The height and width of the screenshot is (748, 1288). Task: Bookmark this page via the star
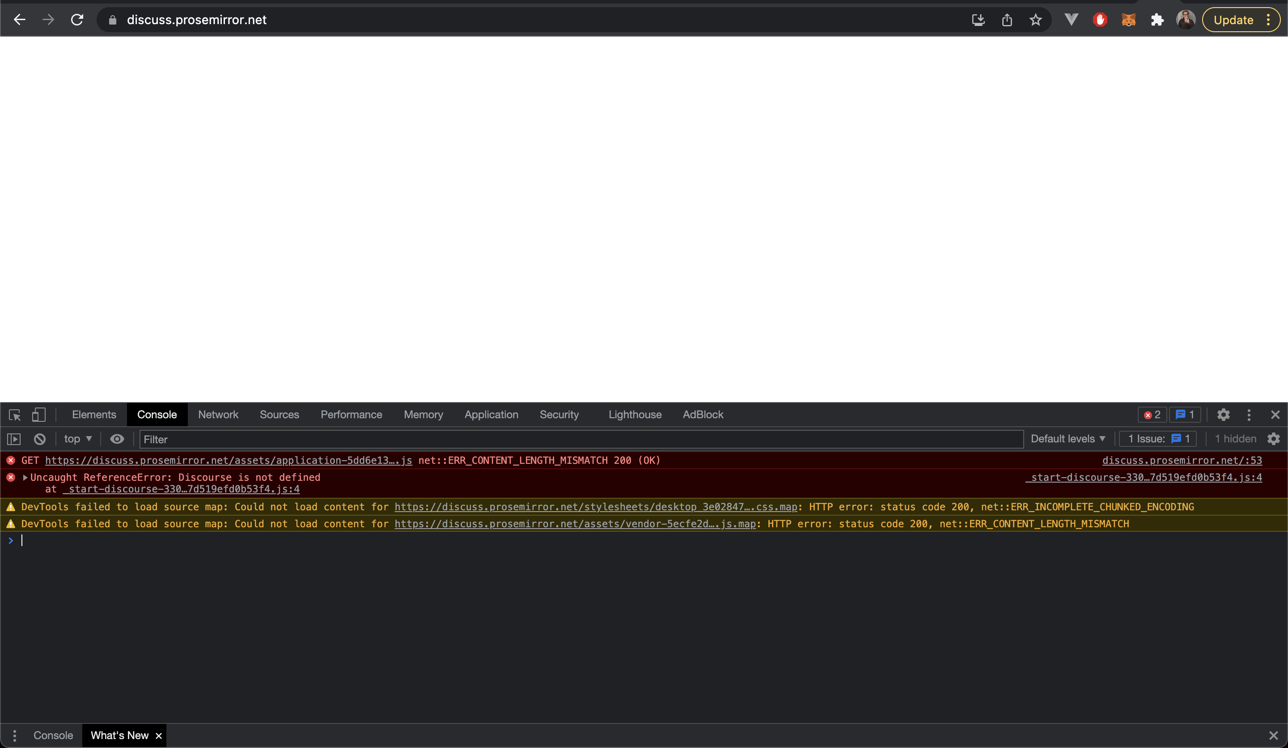1035,19
